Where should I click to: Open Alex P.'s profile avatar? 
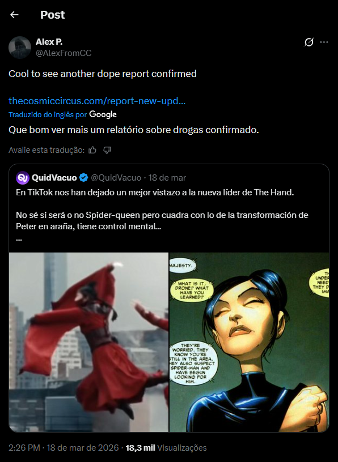click(20, 48)
